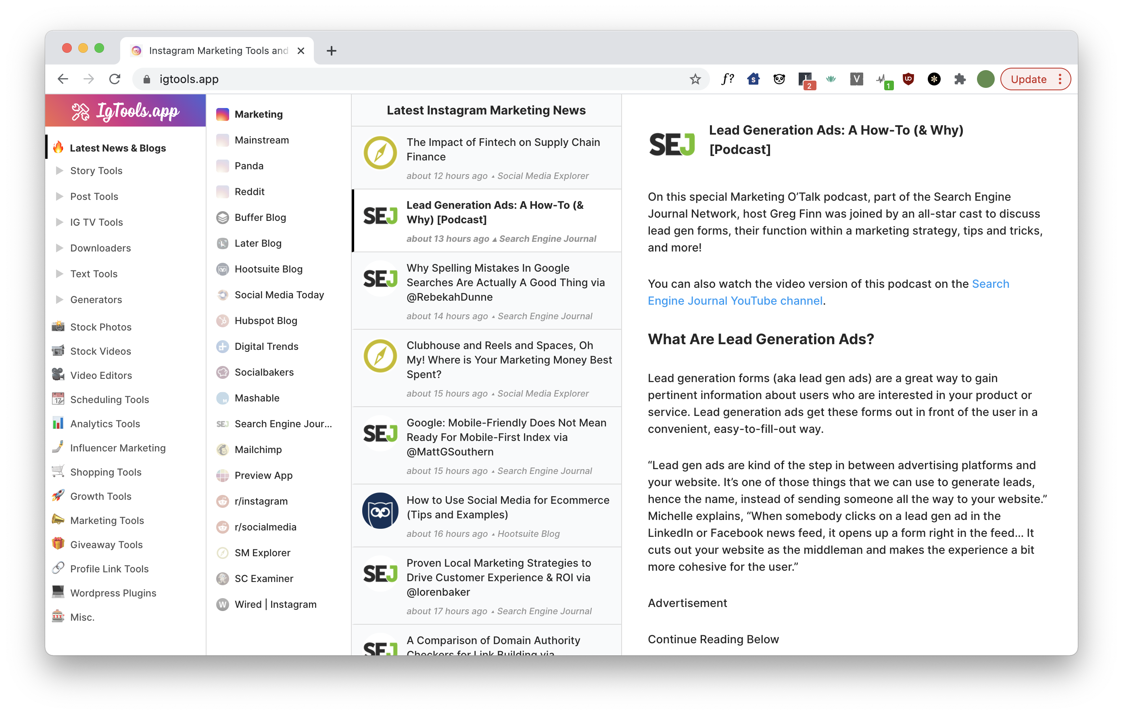Open Stock Photos camera icon
The width and height of the screenshot is (1123, 715).
(58, 326)
